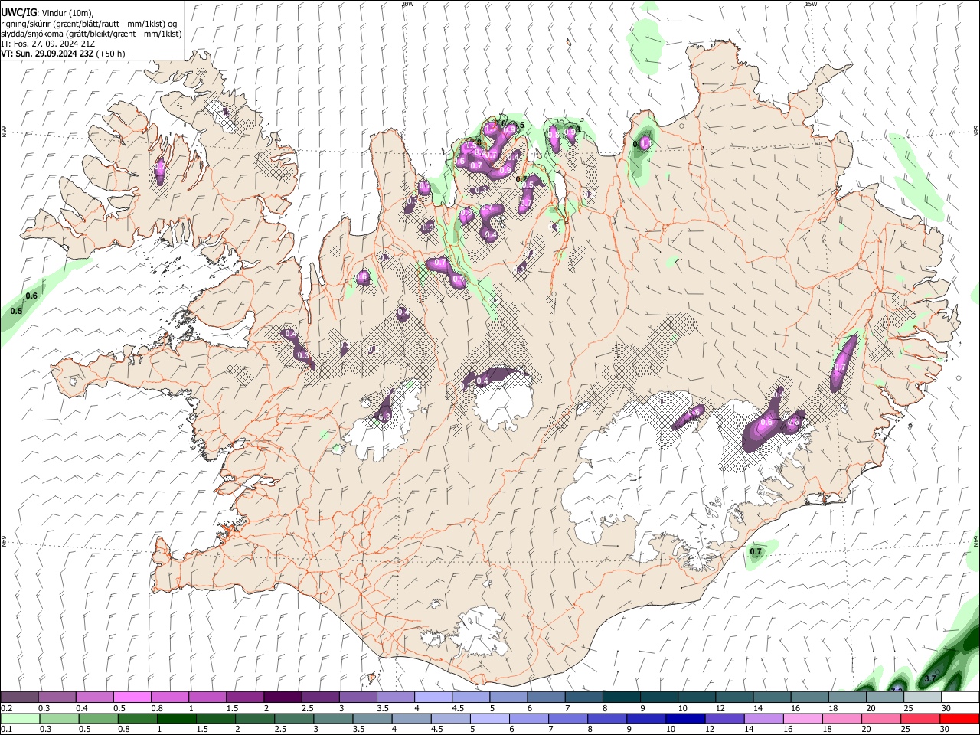The height and width of the screenshot is (735, 980).
Task: Click the '0.2' value in the snow legend
Action: (x=7, y=708)
